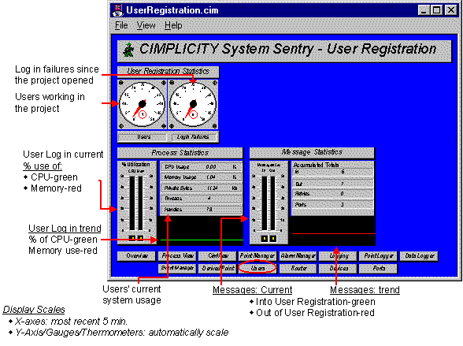This screenshot has height=346, width=463.
Task: Click the Login Failures gauge dial
Action: (x=193, y=104)
